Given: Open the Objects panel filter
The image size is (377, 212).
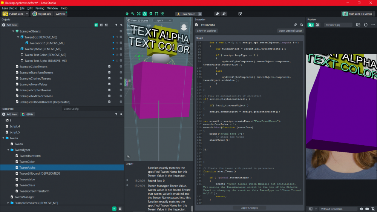Looking at the screenshot, I should [116, 25].
